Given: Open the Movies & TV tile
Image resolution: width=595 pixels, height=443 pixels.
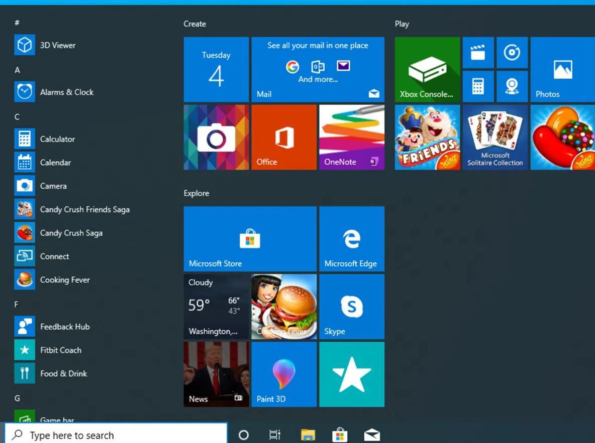Looking at the screenshot, I should (x=478, y=52).
